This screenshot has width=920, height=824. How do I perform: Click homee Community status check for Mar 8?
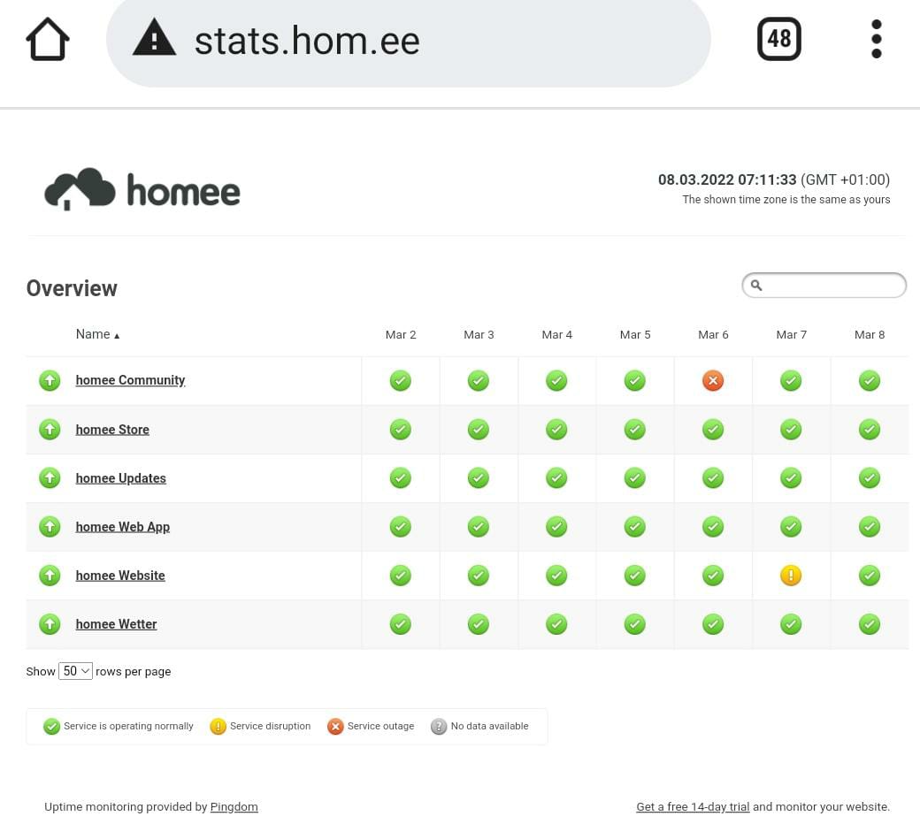[869, 381]
